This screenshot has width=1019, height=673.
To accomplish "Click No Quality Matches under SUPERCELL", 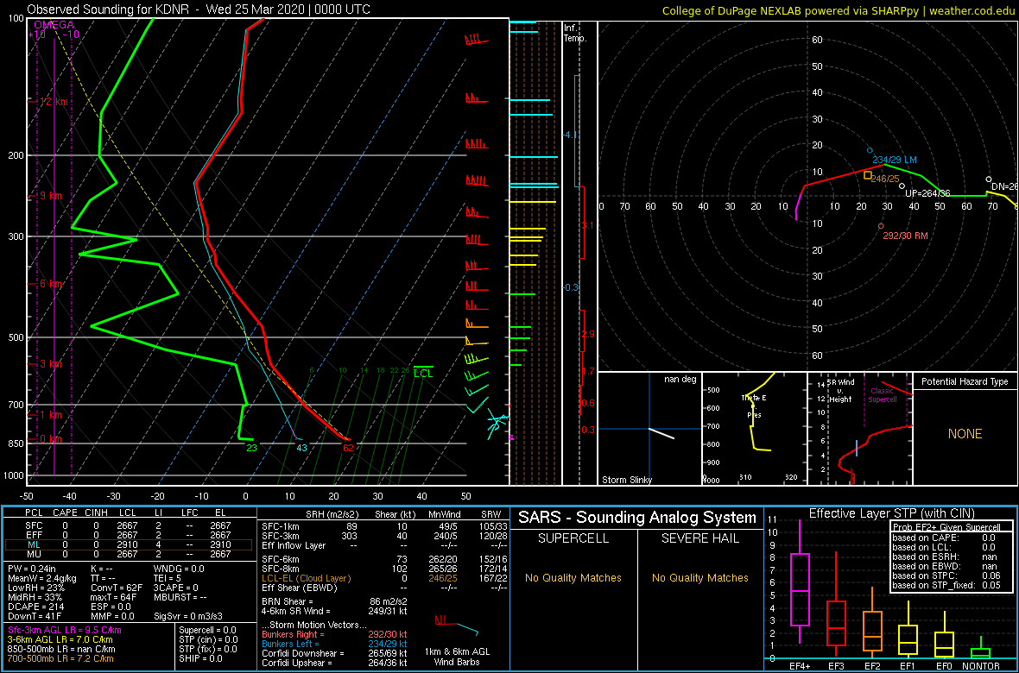I will pyautogui.click(x=573, y=577).
